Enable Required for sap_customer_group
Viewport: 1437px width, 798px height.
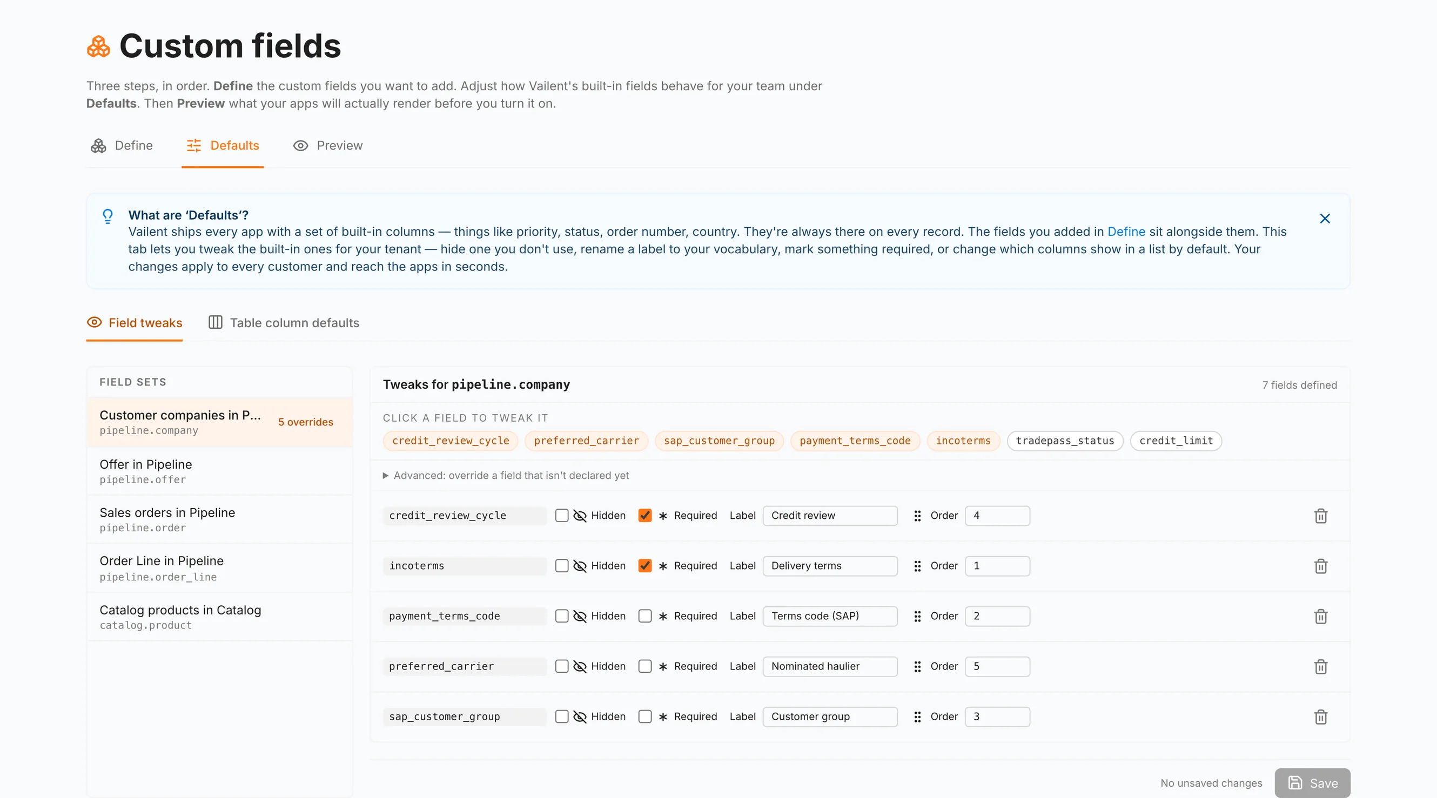(x=645, y=716)
